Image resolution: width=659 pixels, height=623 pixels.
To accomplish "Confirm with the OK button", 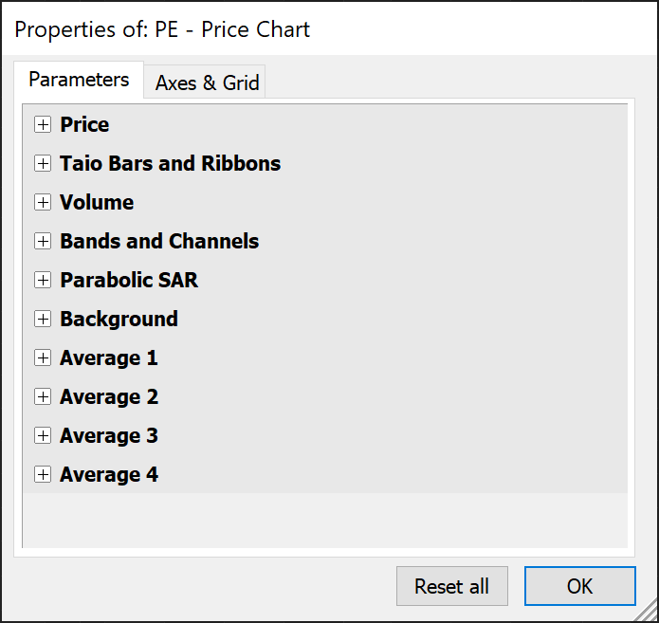I will coord(579,586).
